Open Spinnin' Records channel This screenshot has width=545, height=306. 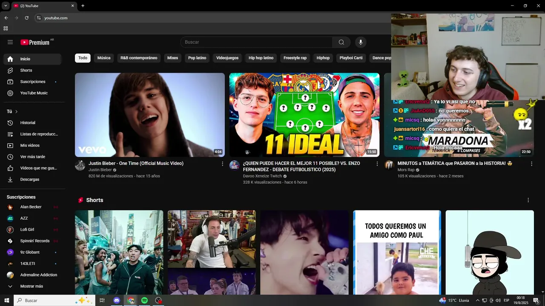[x=32, y=241]
